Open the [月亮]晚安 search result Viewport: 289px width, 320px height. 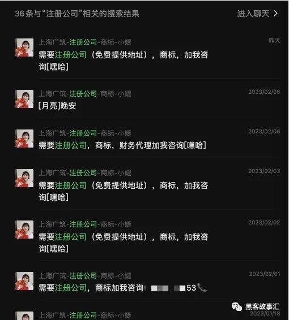[x=148, y=100]
